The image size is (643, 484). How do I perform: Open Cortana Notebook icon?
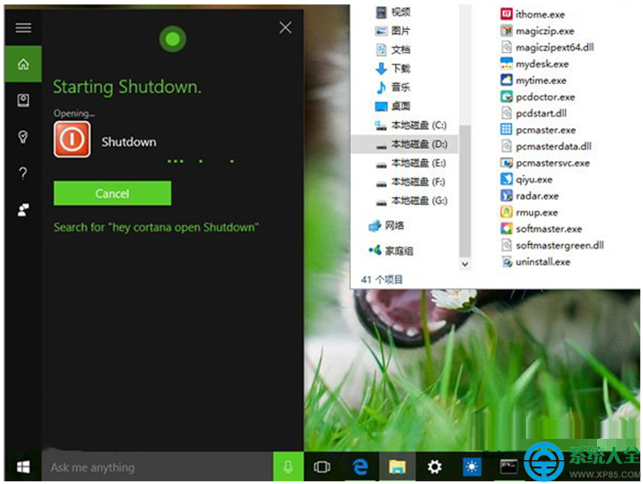pos(23,101)
